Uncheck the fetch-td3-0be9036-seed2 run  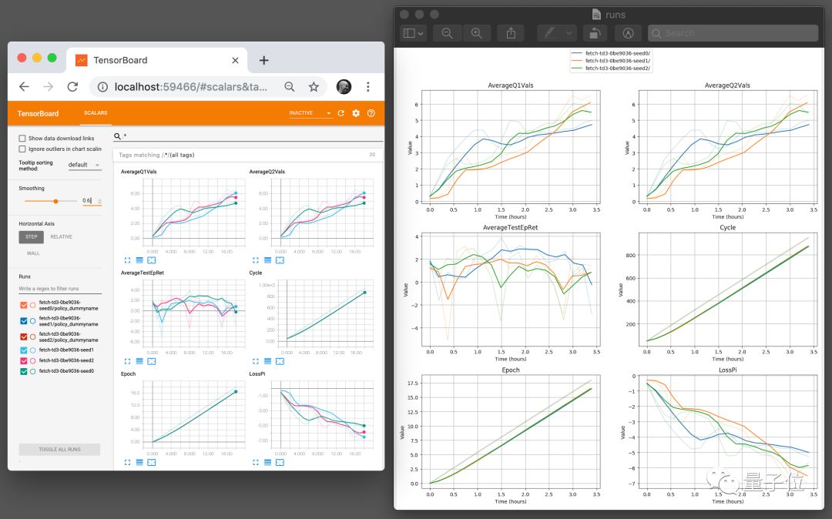(23, 360)
